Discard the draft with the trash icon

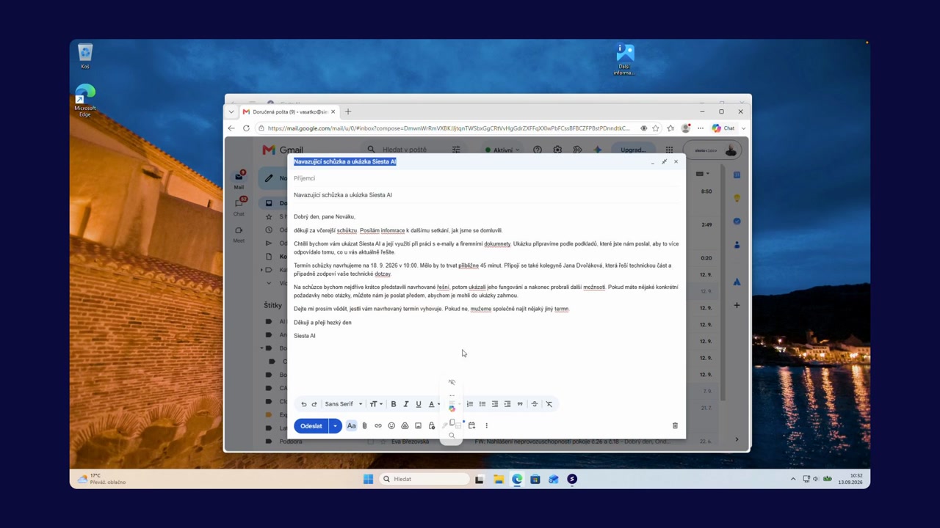[x=675, y=425]
